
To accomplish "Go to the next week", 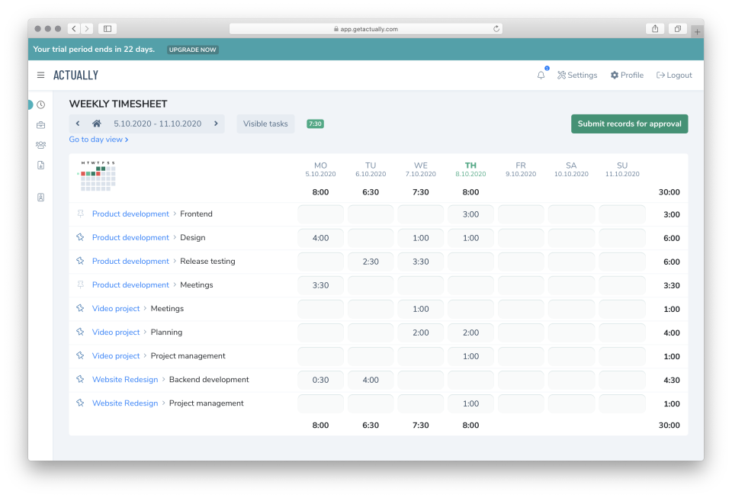I will point(216,124).
